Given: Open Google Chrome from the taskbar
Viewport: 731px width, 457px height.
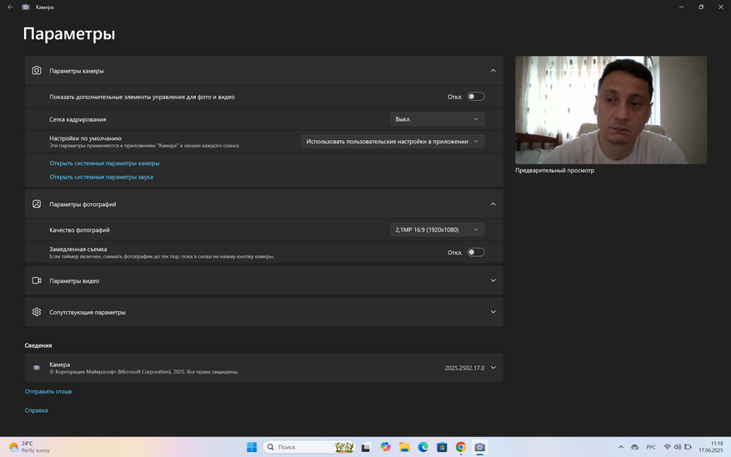Looking at the screenshot, I should pyautogui.click(x=461, y=447).
